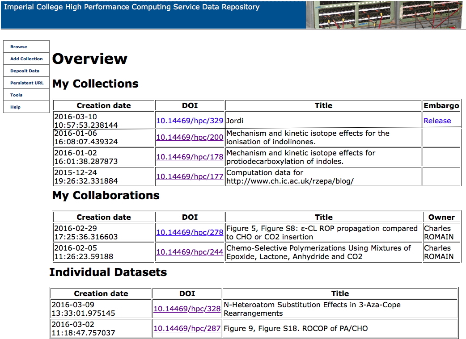466x339 pixels.
Task: Open the Browse sidebar menu item
Action: (x=19, y=47)
